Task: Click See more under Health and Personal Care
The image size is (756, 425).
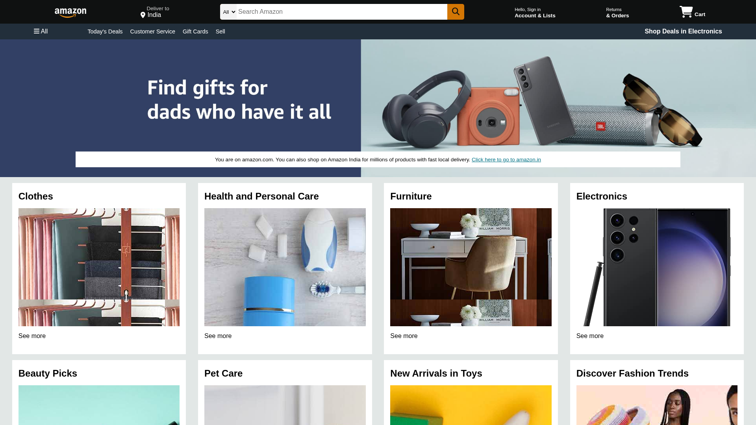Action: pos(218,336)
